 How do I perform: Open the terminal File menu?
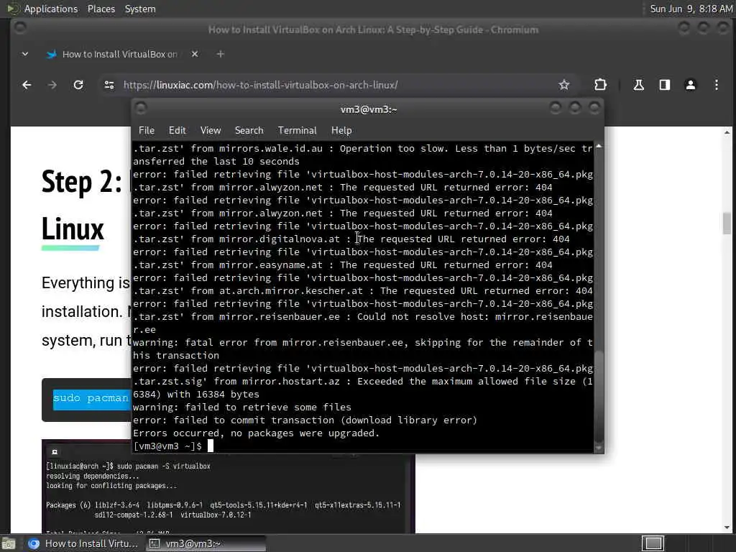point(147,131)
